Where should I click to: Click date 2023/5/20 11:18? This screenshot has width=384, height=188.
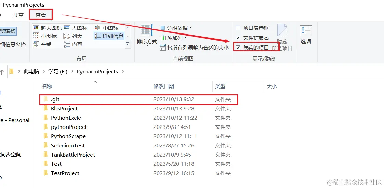pyautogui.click(x=174, y=164)
